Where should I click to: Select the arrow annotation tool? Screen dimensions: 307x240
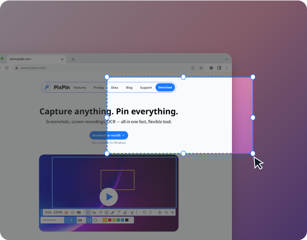click(100, 212)
